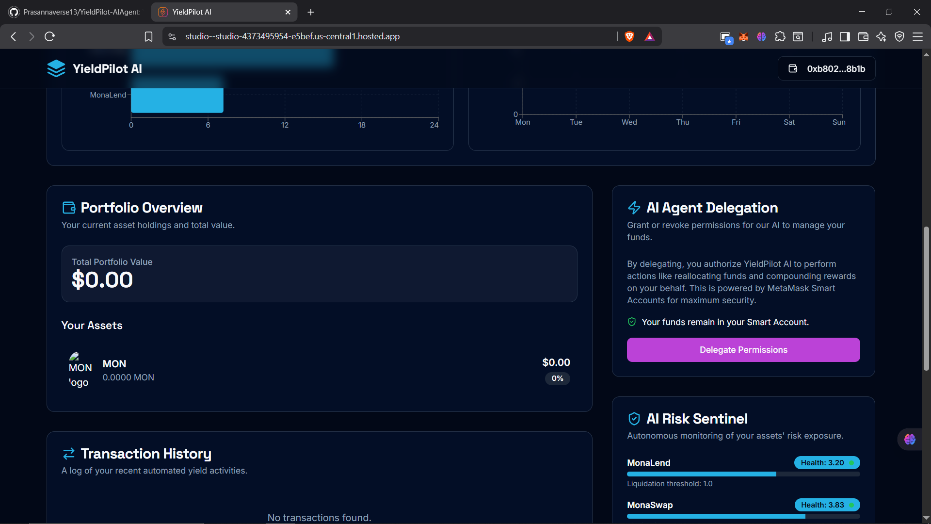Reload the page
The height and width of the screenshot is (524, 931).
click(49, 36)
